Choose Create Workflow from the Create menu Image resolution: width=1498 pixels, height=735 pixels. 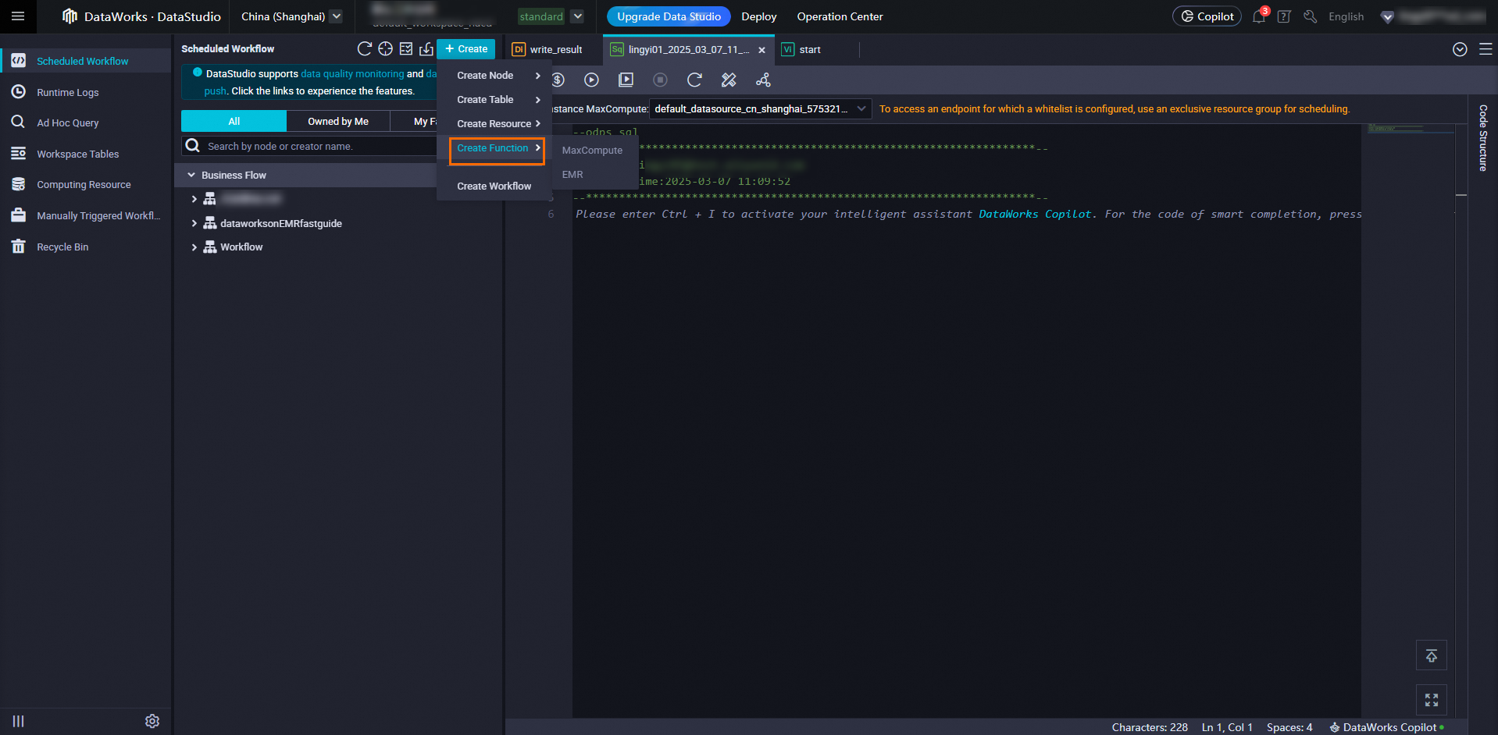(494, 186)
